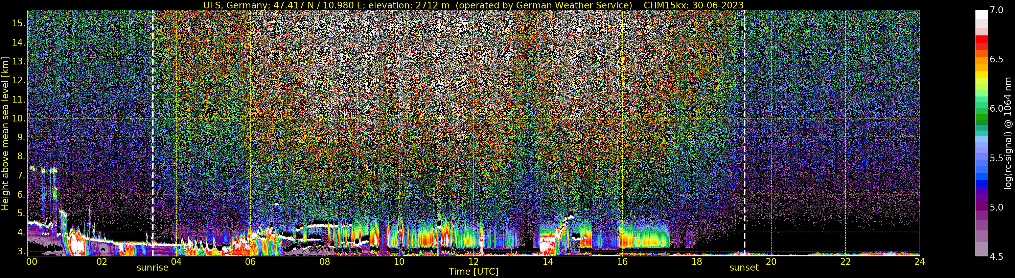Click the time axis tick '08'
Screen dimensions: 1015x278
click(x=325, y=262)
